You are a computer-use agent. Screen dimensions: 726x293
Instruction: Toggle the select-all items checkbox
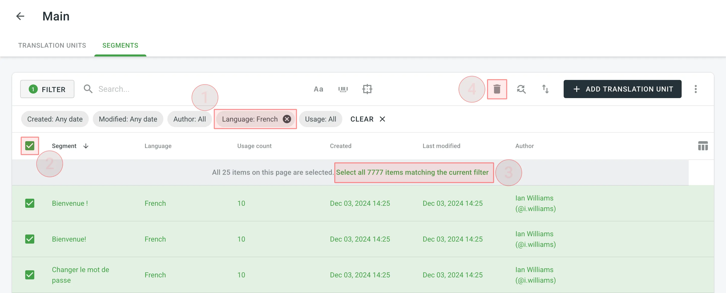pos(30,146)
